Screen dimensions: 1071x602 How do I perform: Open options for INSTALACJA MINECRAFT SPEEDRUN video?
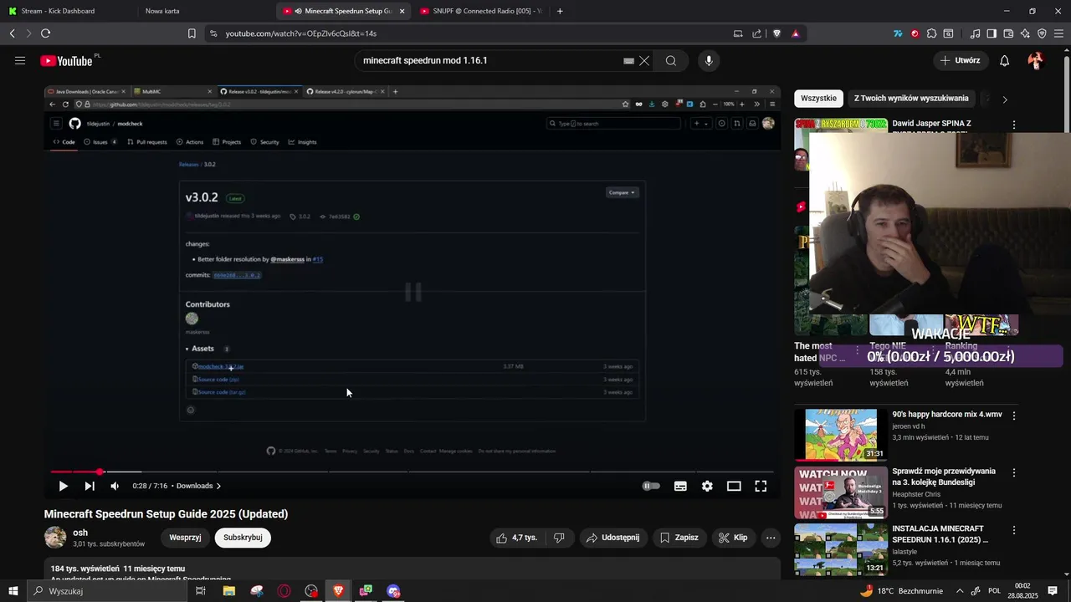[x=1014, y=530]
